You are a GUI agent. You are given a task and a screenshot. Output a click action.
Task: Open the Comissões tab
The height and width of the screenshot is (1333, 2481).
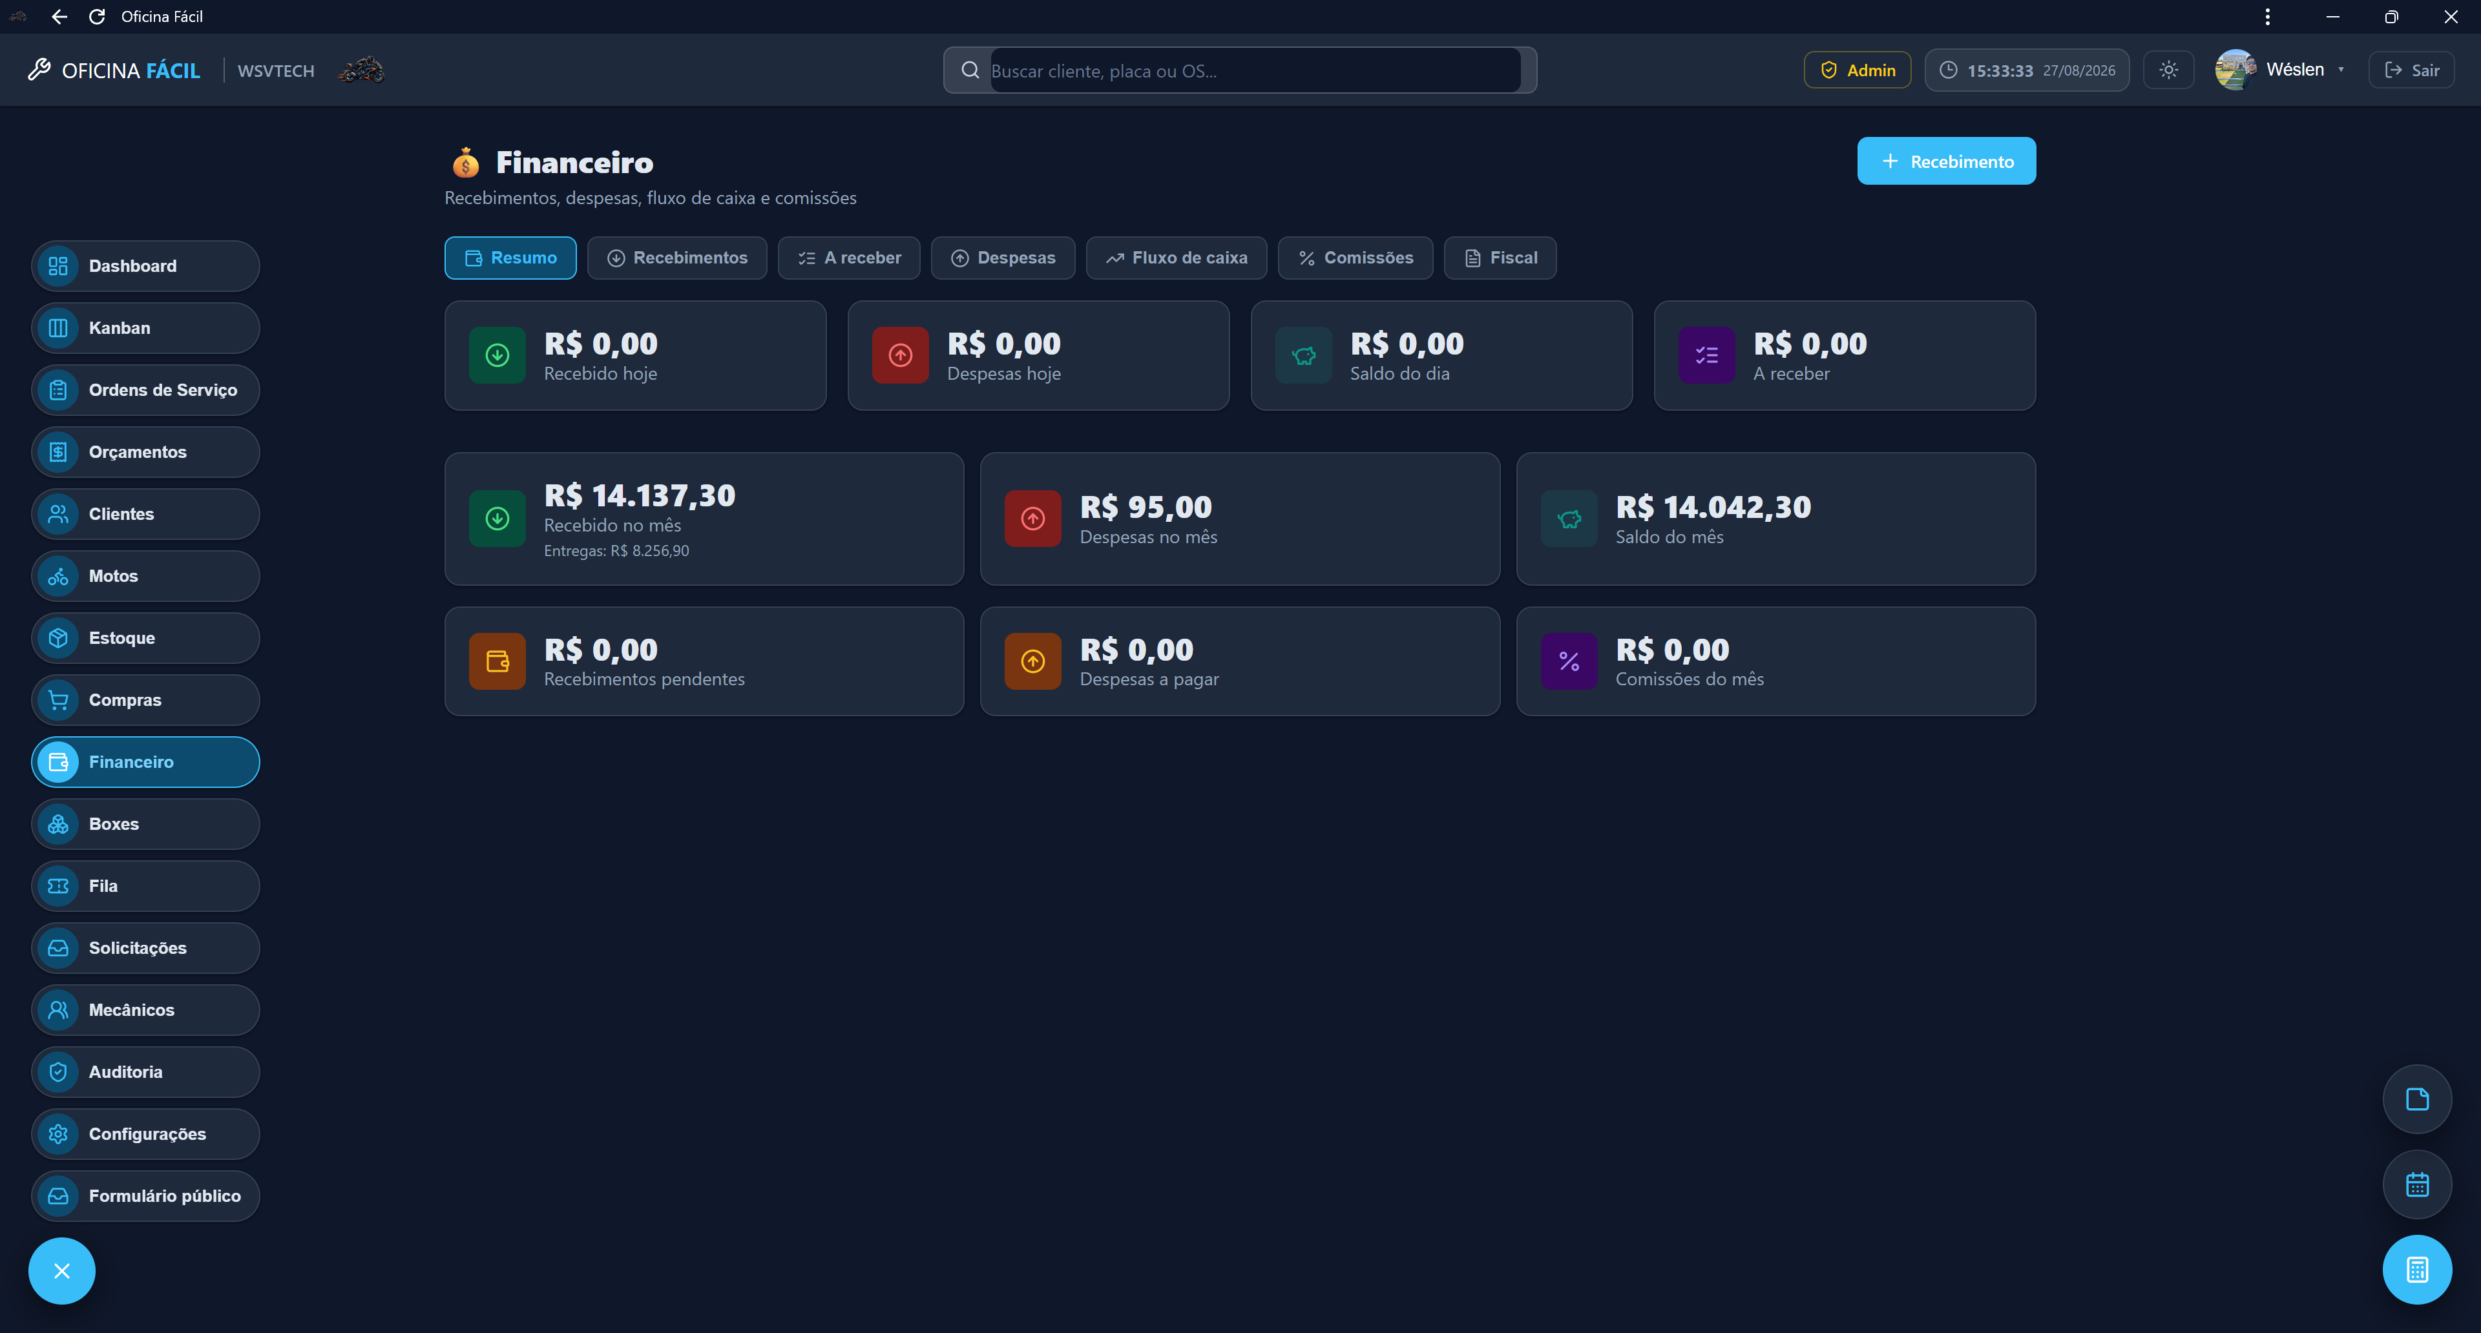[x=1355, y=258]
